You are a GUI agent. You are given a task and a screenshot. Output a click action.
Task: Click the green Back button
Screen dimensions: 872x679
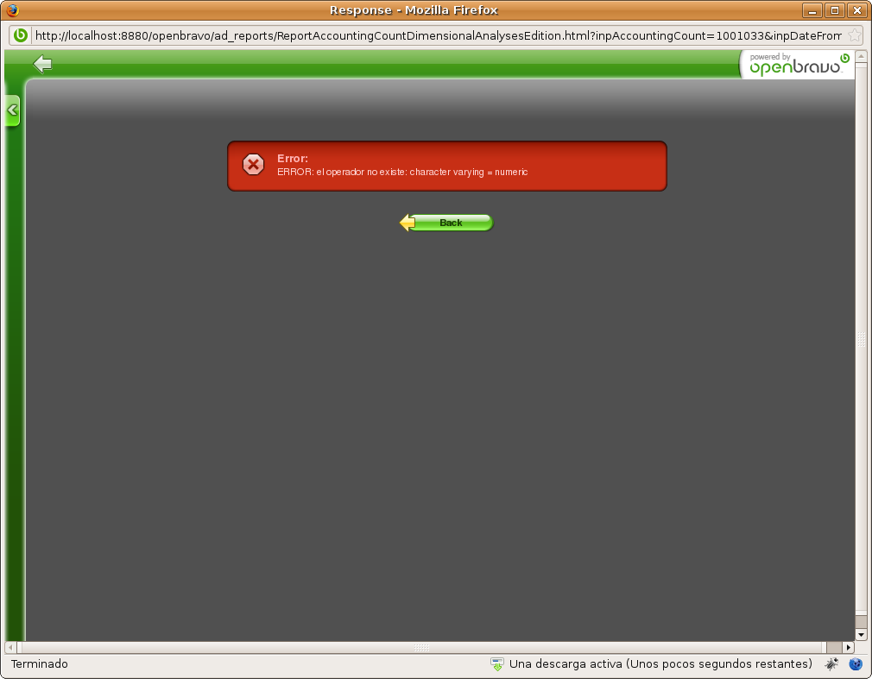click(446, 223)
